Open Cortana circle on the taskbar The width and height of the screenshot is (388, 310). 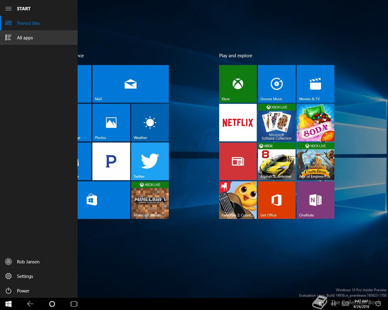pyautogui.click(x=52, y=304)
